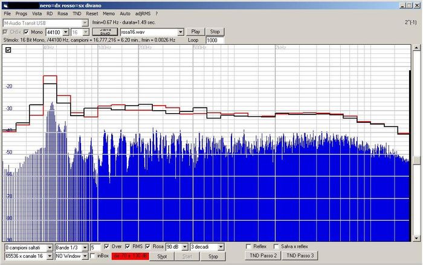Click the -50 dB axis label
Viewport: 423px width, 265px height.
[x=9, y=152]
